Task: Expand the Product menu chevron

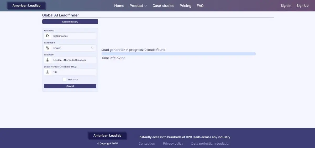Action: (x=146, y=6)
